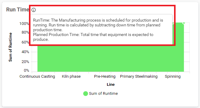Click the green runtime area fill
The height and width of the screenshot is (108, 200).
click(x=111, y=58)
